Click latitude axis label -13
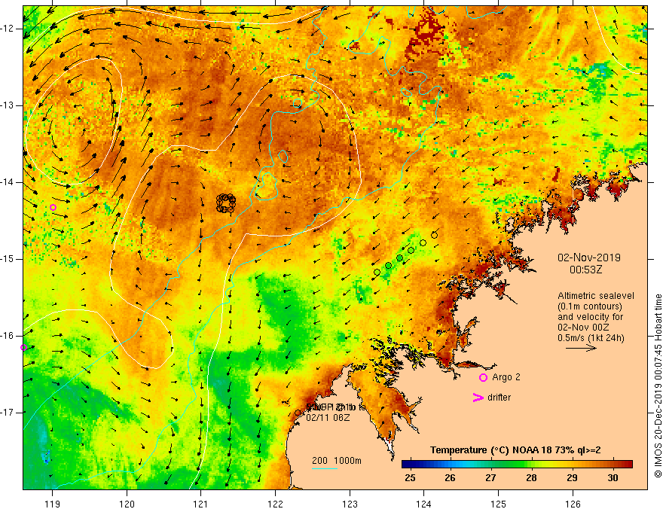663x512 pixels. [8, 105]
